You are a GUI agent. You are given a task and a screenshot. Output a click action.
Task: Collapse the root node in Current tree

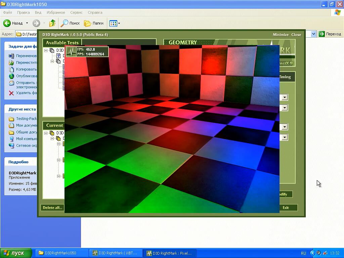point(46,133)
